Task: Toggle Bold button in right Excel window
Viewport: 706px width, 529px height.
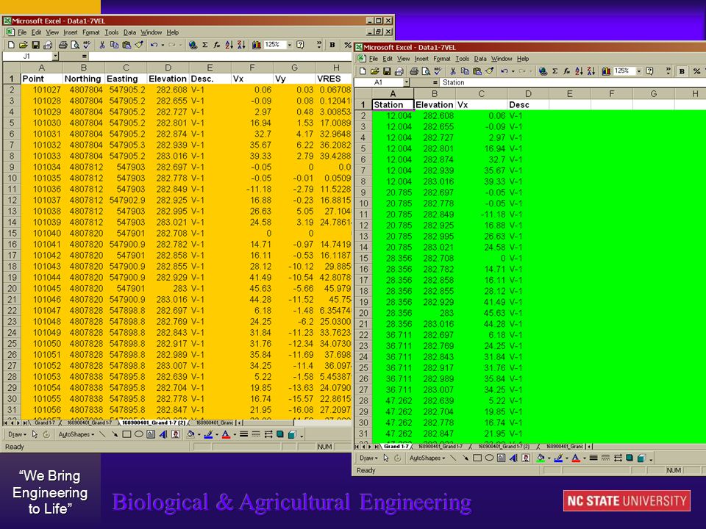Action: [x=682, y=71]
